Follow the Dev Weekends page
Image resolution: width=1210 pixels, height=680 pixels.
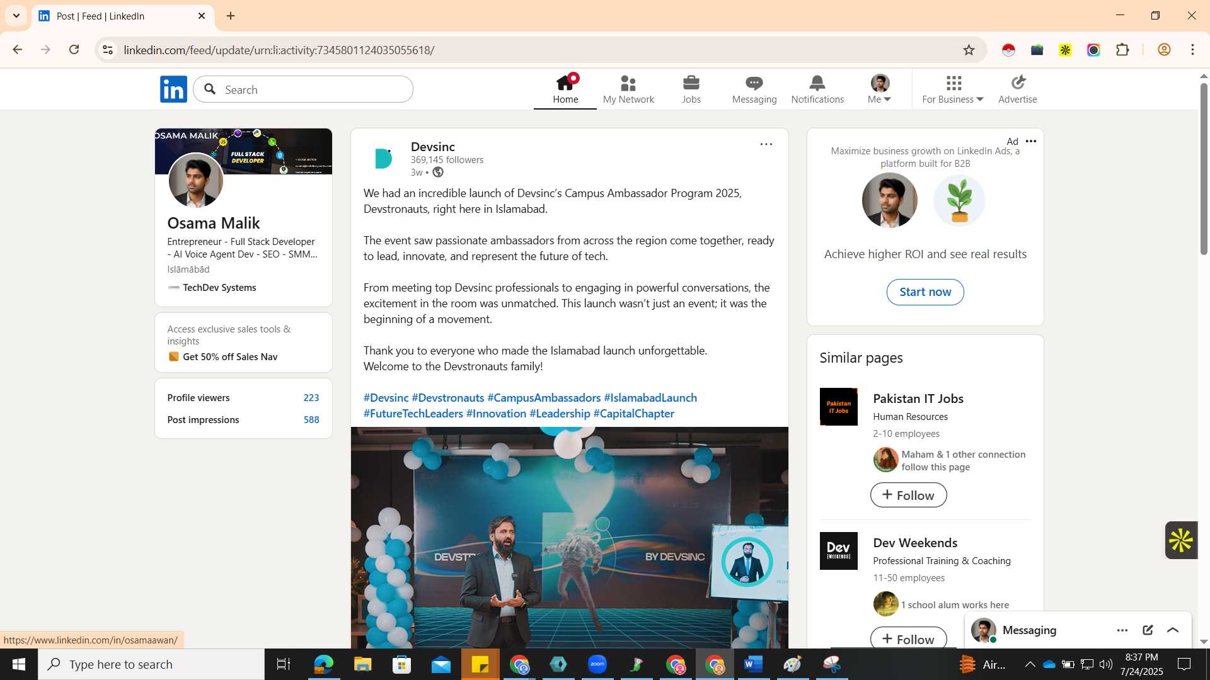click(908, 638)
